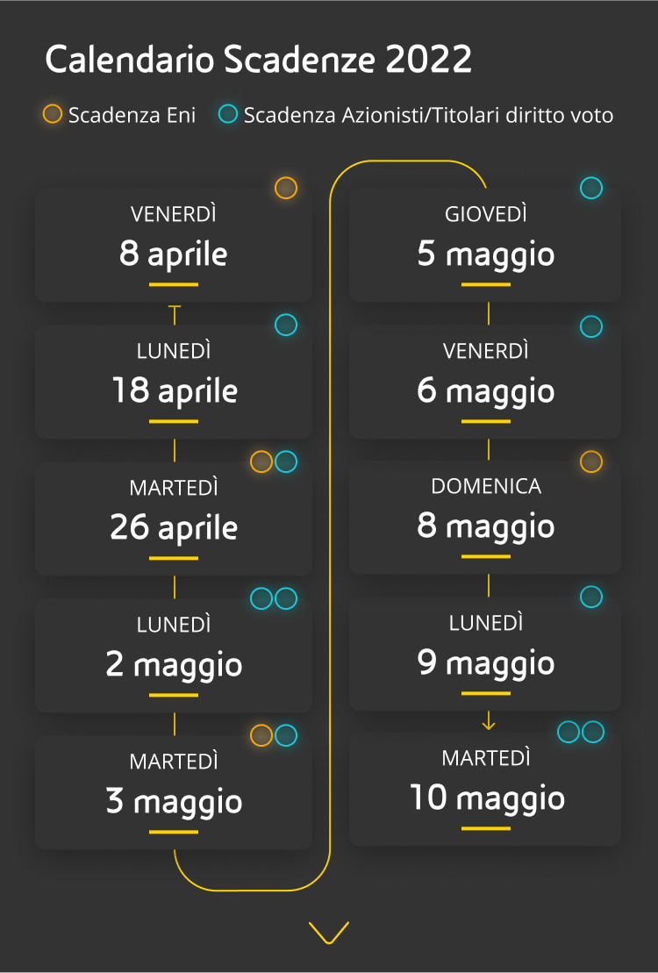Open the Lunedì 2 maggio deadline

tap(174, 656)
